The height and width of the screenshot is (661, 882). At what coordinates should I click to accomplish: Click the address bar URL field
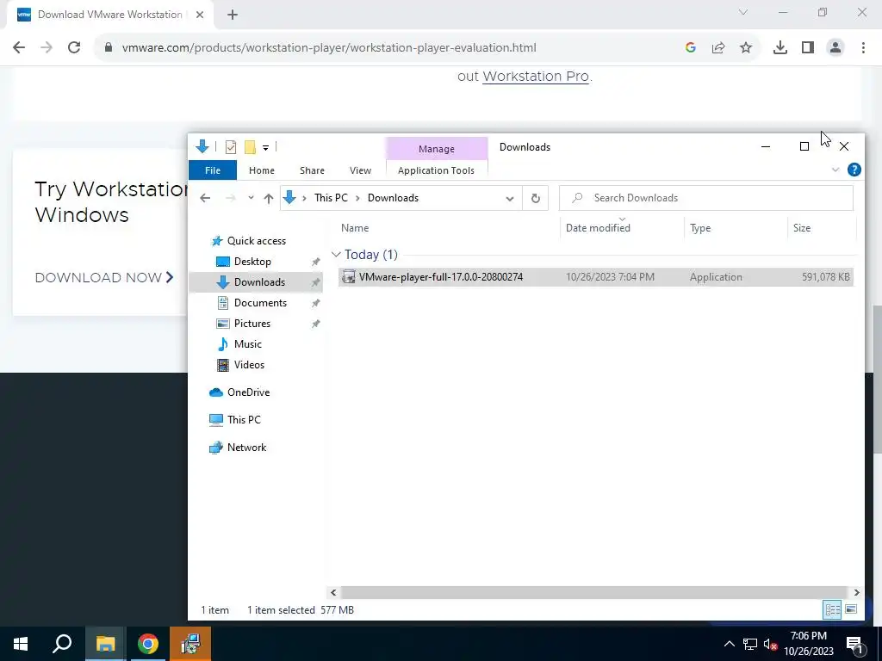pos(329,48)
